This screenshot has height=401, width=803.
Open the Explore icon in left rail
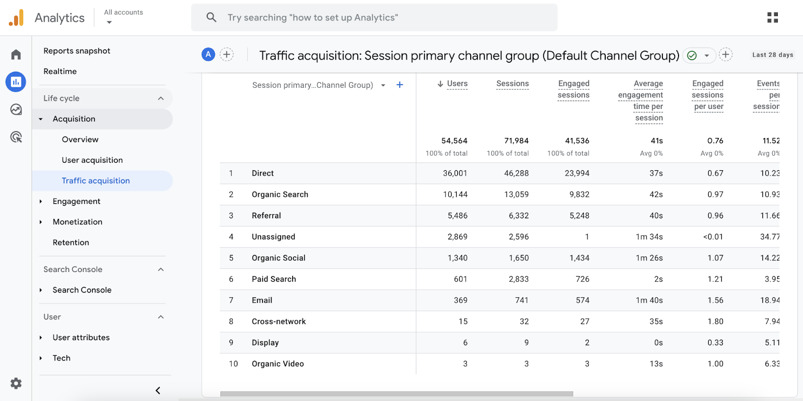tap(16, 109)
